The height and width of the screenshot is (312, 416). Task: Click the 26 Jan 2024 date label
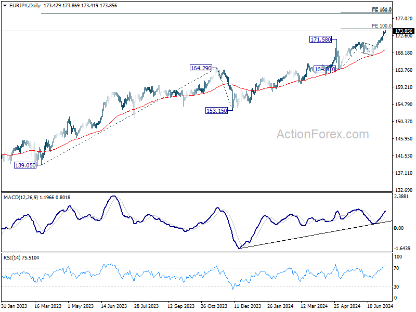point(280,306)
